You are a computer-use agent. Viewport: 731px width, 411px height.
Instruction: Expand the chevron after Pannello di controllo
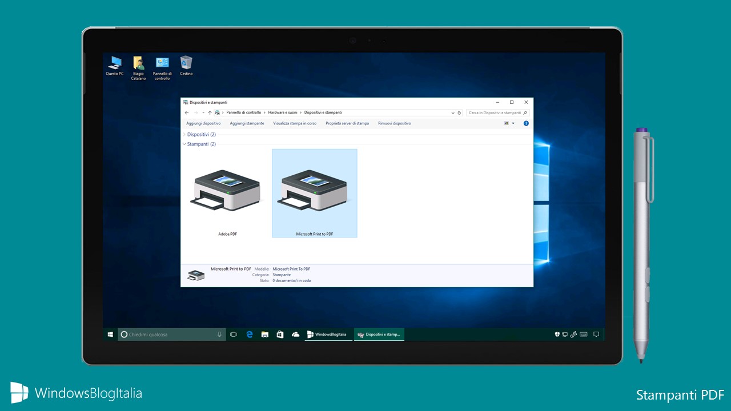coord(264,113)
